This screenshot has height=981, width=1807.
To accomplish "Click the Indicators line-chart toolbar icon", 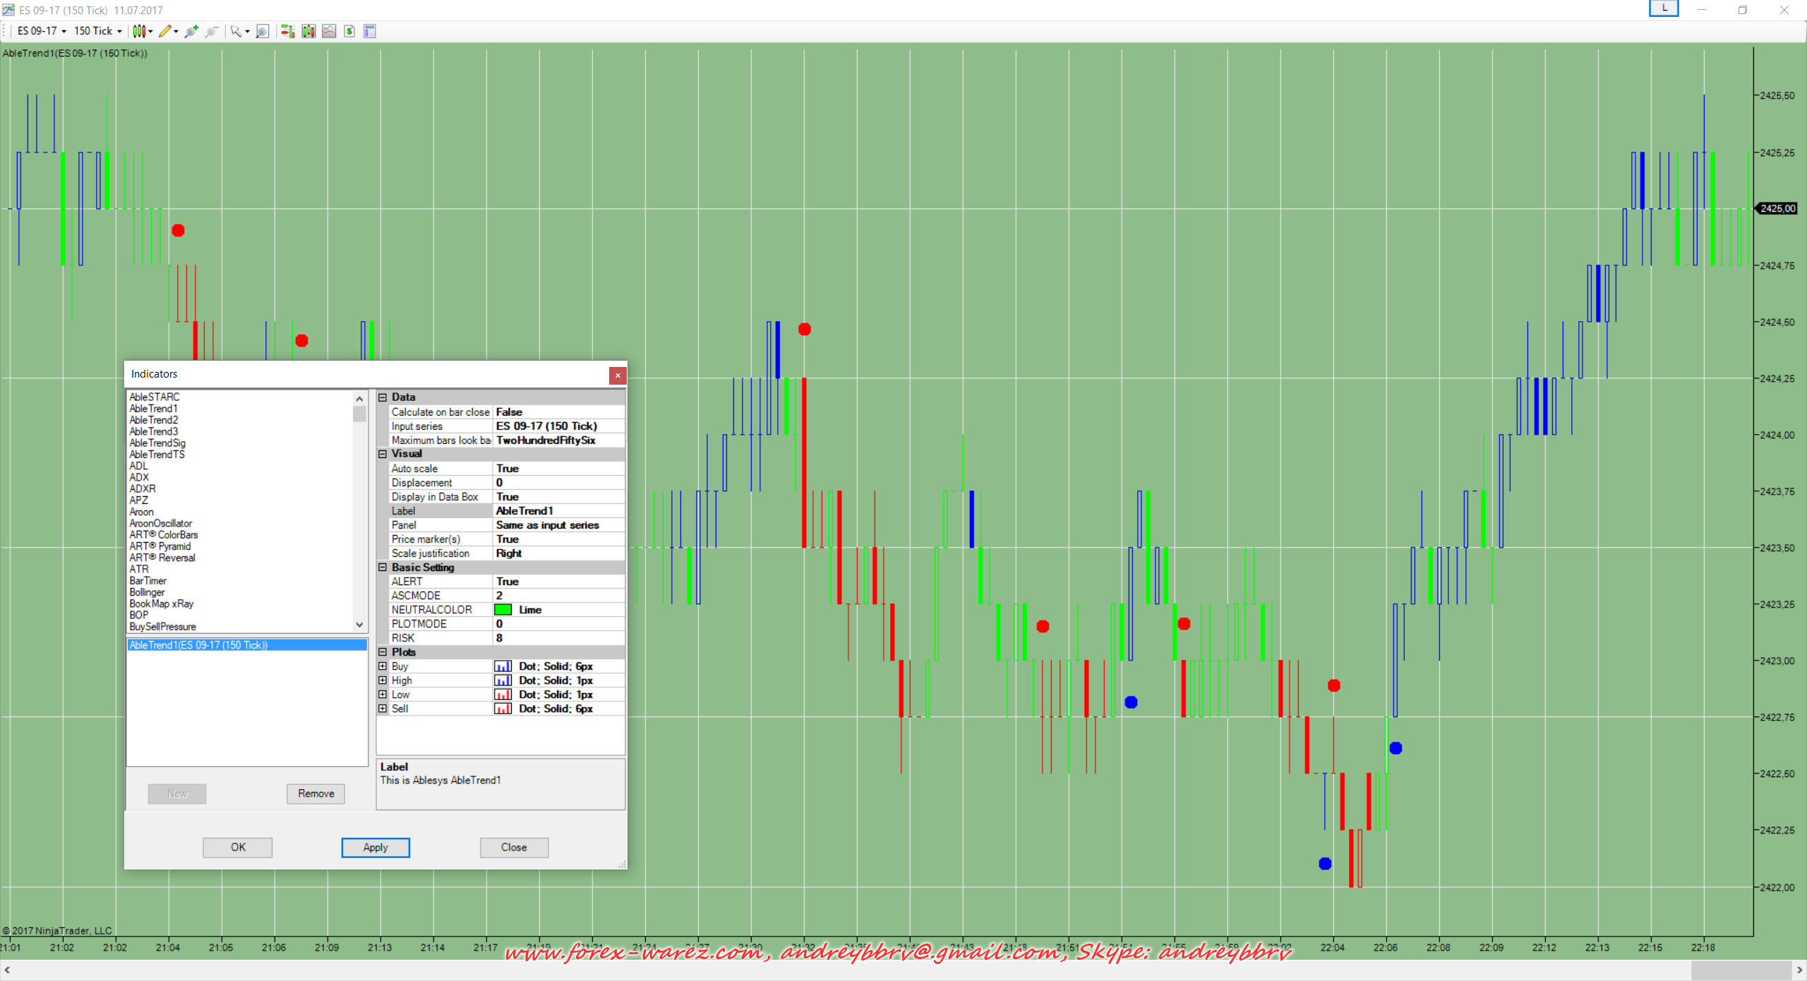I will 329,31.
